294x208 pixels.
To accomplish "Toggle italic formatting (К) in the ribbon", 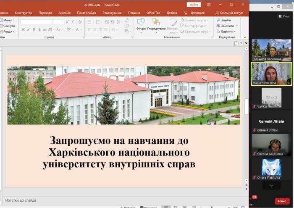I will point(28,30).
